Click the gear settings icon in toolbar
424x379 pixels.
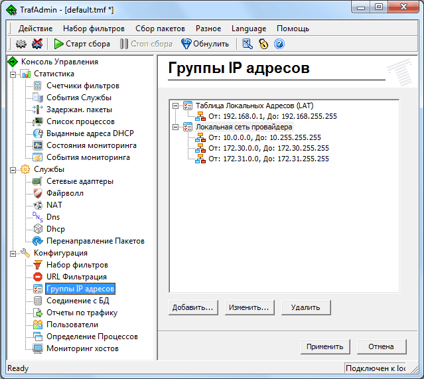point(21,44)
